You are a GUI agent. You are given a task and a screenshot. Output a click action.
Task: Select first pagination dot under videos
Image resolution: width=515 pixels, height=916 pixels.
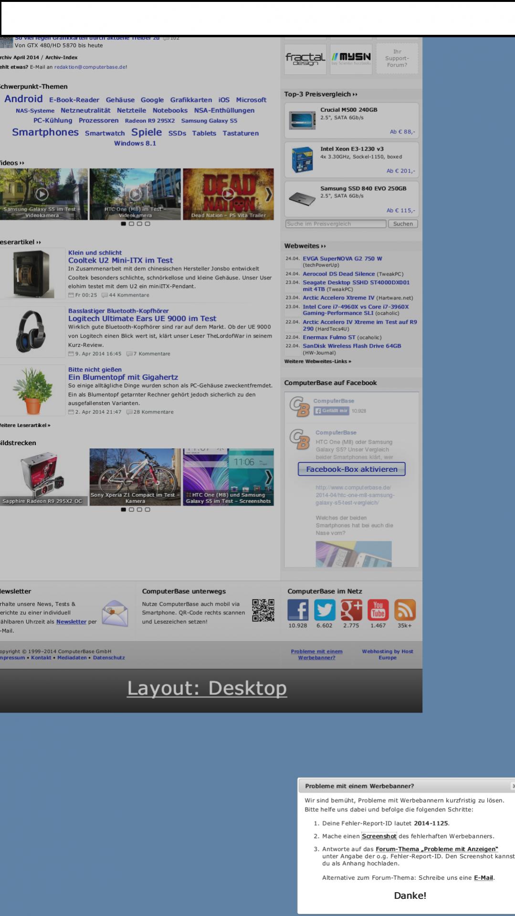pos(124,224)
